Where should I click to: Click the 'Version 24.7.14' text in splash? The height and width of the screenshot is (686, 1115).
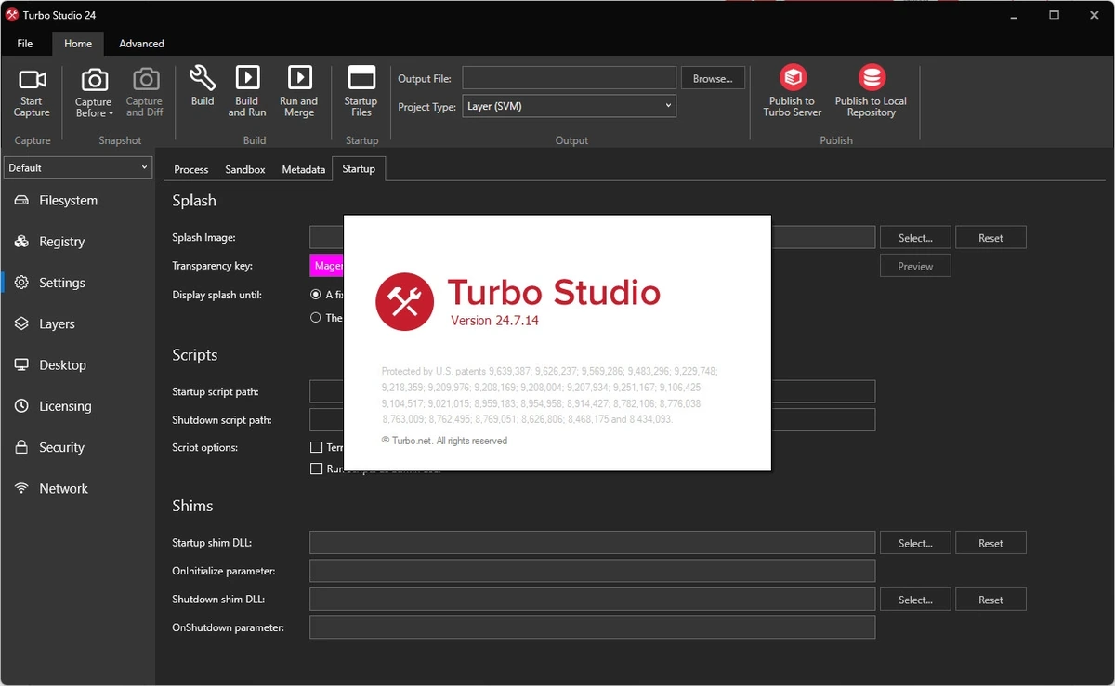(x=494, y=321)
